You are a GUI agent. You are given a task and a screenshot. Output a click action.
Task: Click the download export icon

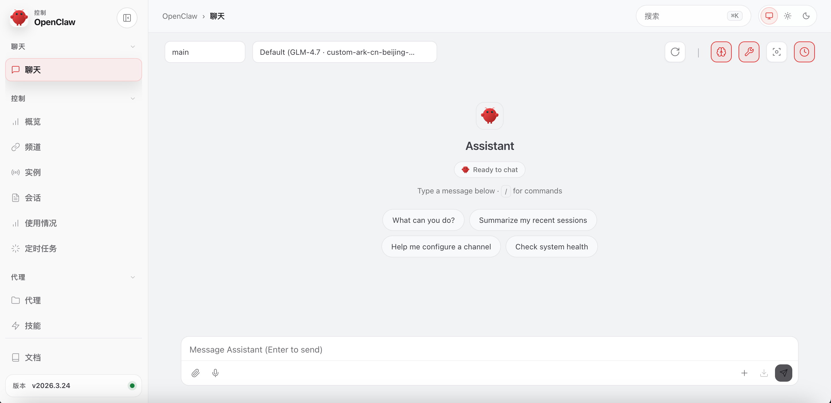tap(763, 373)
